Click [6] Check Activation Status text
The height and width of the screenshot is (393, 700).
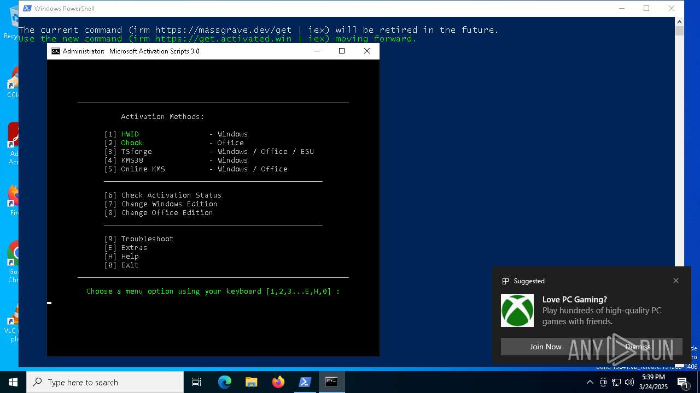(163, 195)
